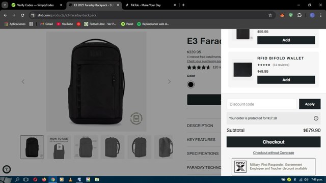Reload the slnt.com page
The image size is (326, 183).
pyautogui.click(x=22, y=15)
